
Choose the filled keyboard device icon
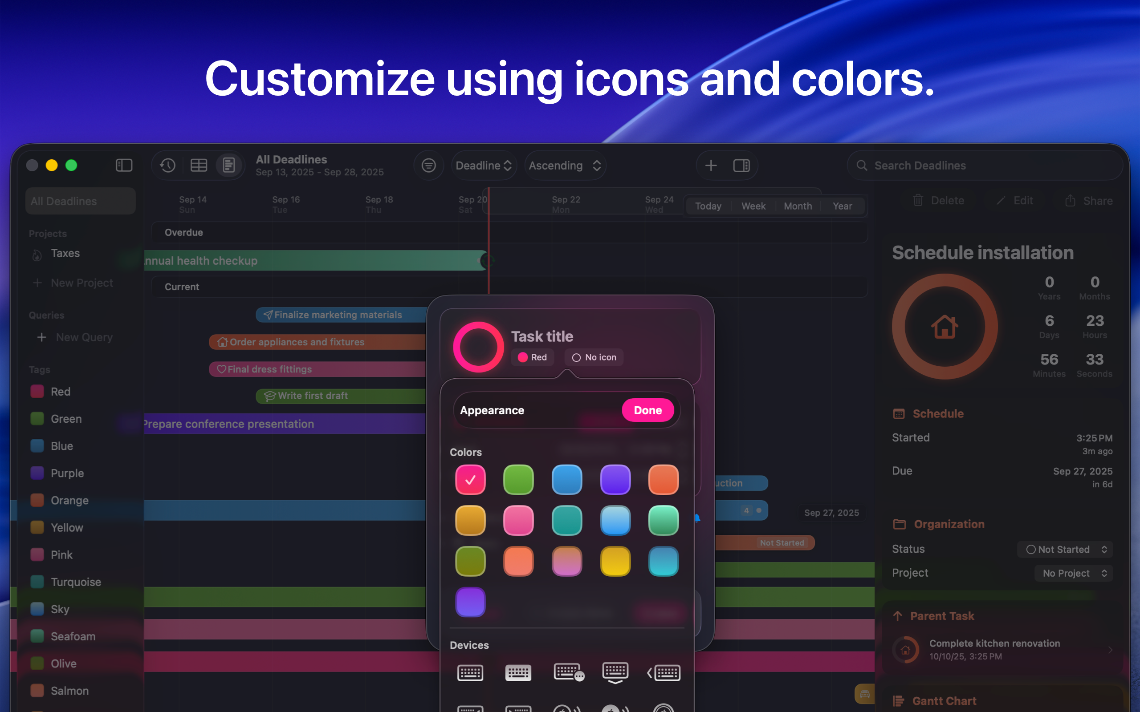[518, 672]
